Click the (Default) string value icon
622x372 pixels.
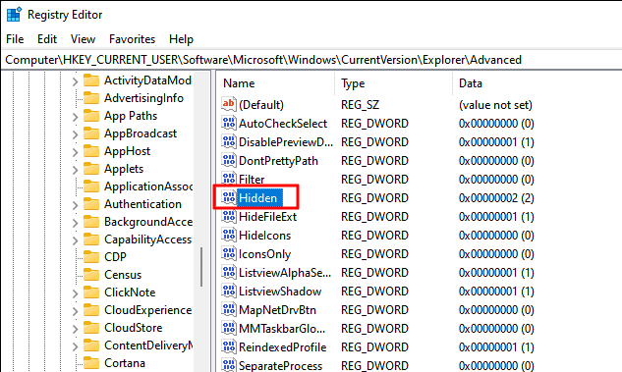tap(229, 105)
